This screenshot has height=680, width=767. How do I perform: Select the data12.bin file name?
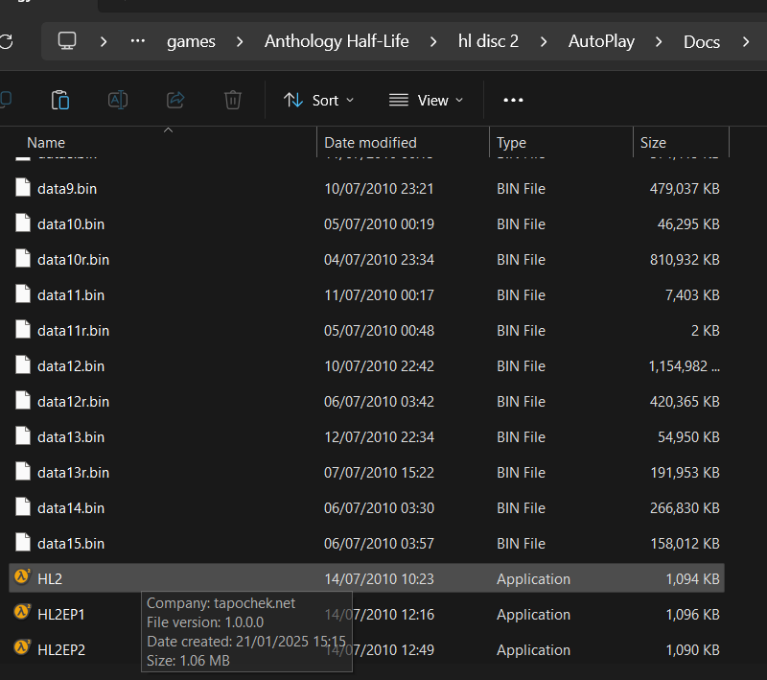tap(71, 366)
